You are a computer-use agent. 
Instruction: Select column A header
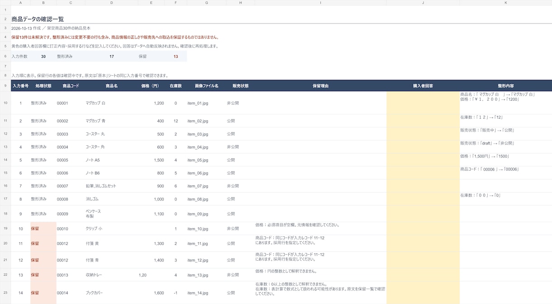pos(20,3)
